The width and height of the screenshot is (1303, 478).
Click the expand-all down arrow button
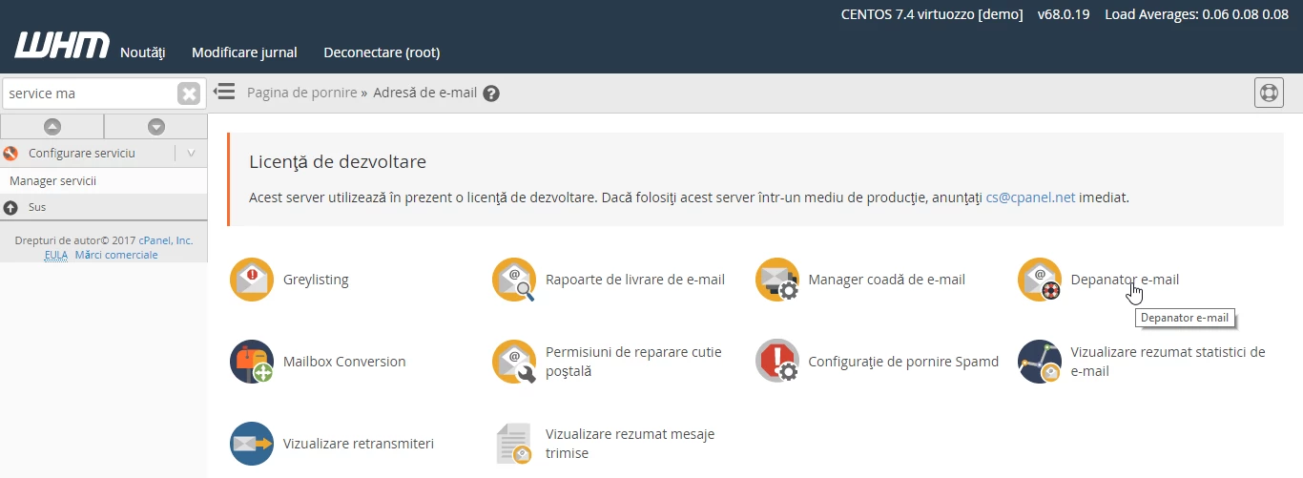[156, 126]
